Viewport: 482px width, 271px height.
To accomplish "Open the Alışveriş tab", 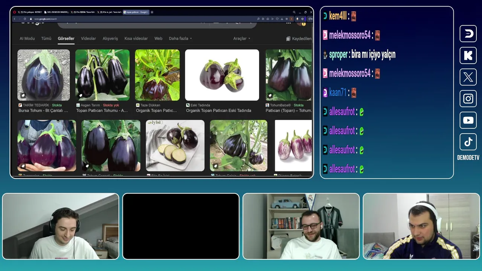I will pos(110,38).
